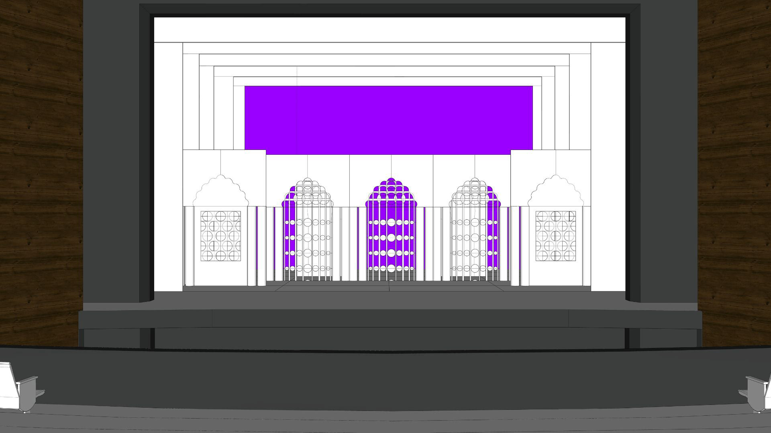Viewport: 771px width, 433px height.
Task: Click the white theater seat at right
Action: pyautogui.click(x=756, y=393)
